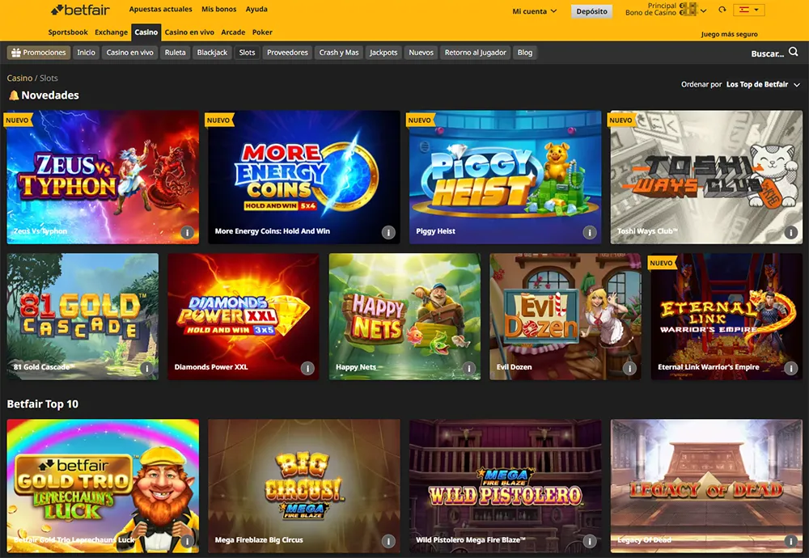This screenshot has height=558, width=809.
Task: Launch Betfair Gold Trio Leprechauns Luck thumbnail
Action: pos(103,486)
